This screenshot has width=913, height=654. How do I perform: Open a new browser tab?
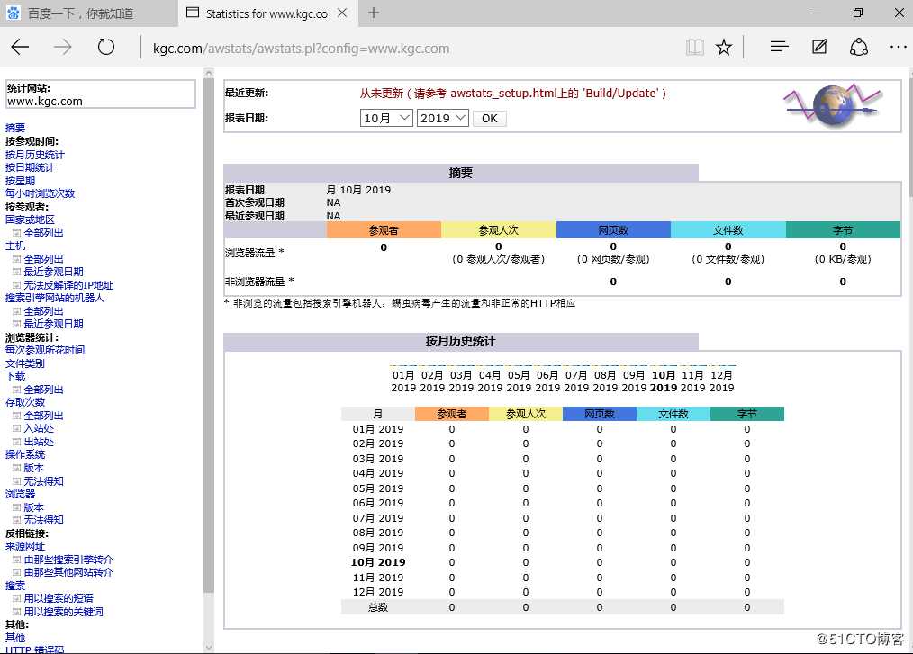pyautogui.click(x=374, y=13)
